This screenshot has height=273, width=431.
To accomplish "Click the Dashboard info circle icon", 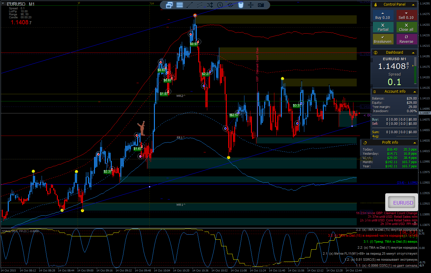I will (376, 52).
